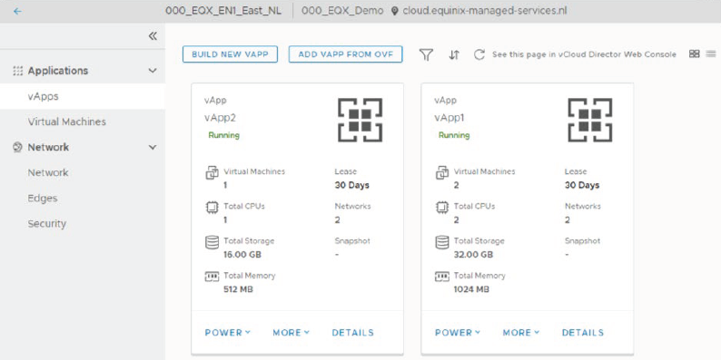Click cloud.equinix-managed-services.nl text
The image size is (721, 360).
[x=485, y=11]
